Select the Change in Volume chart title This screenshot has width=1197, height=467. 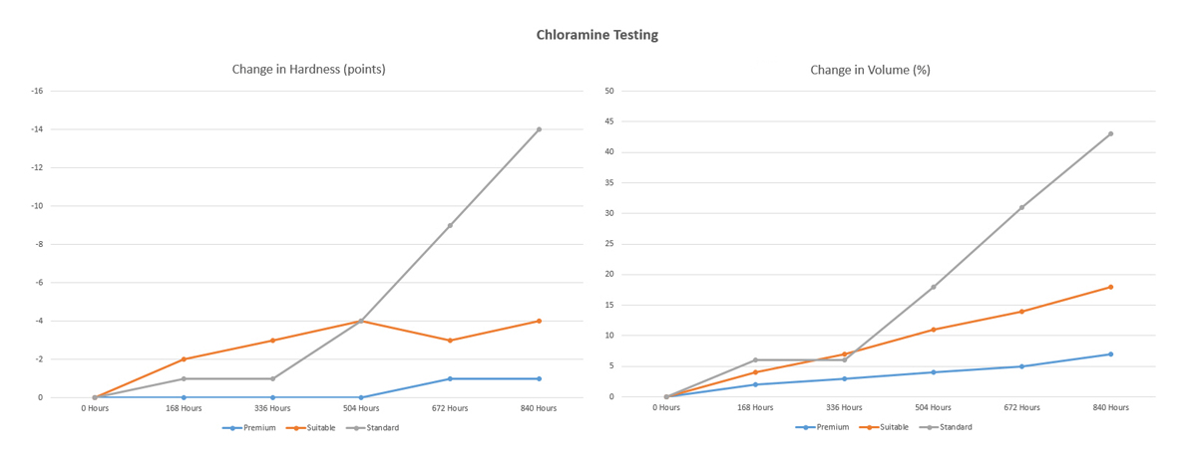(871, 70)
